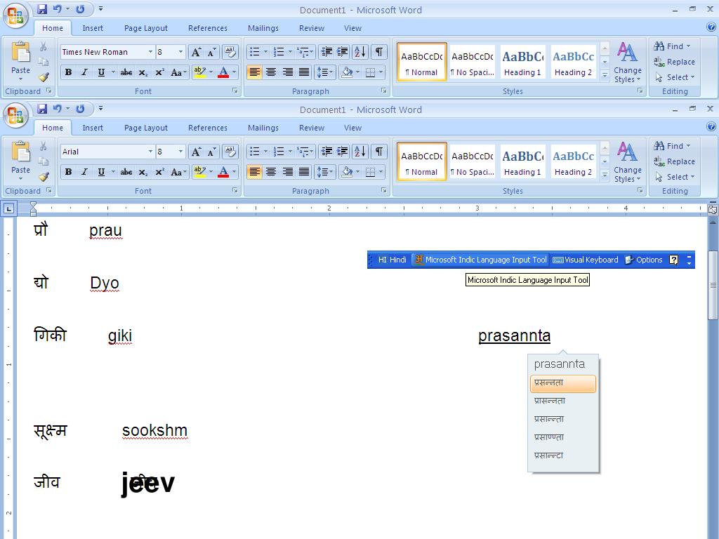Click the Sort A-Z icon in the Arial ribbon
This screenshot has height=539, width=719.
360,152
